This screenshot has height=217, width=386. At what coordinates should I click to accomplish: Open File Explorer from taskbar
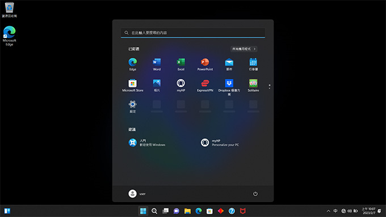click(x=187, y=211)
